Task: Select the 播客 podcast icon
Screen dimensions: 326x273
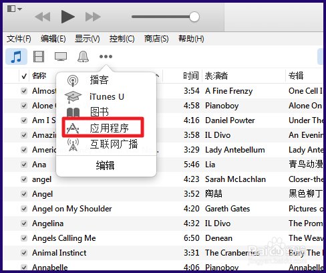Action: click(73, 80)
